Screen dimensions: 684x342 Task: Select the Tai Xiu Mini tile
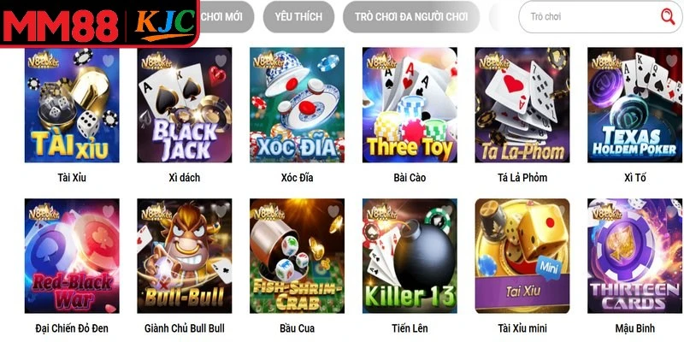point(522,256)
